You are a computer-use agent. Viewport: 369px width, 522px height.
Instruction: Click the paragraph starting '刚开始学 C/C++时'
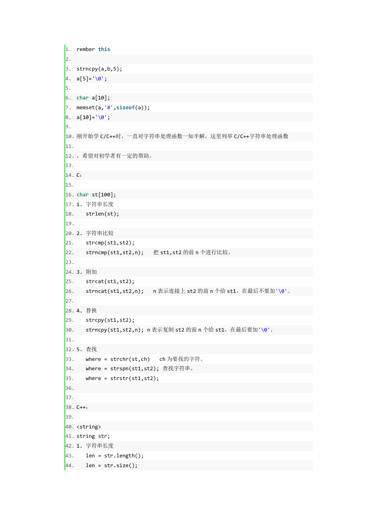pos(183,136)
